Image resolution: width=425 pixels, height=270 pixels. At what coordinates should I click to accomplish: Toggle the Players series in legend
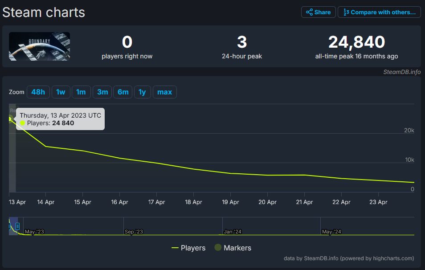(188, 248)
